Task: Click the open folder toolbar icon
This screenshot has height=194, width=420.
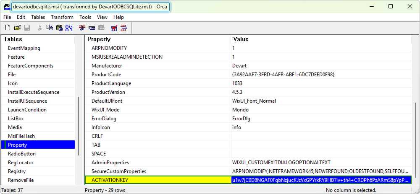Action: click(x=17, y=28)
